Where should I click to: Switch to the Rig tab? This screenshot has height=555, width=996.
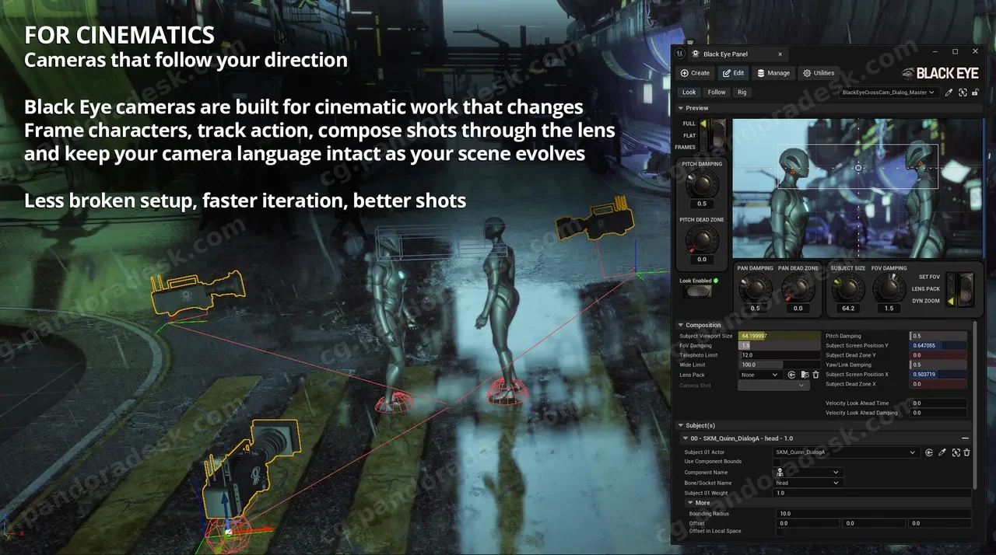coord(742,92)
